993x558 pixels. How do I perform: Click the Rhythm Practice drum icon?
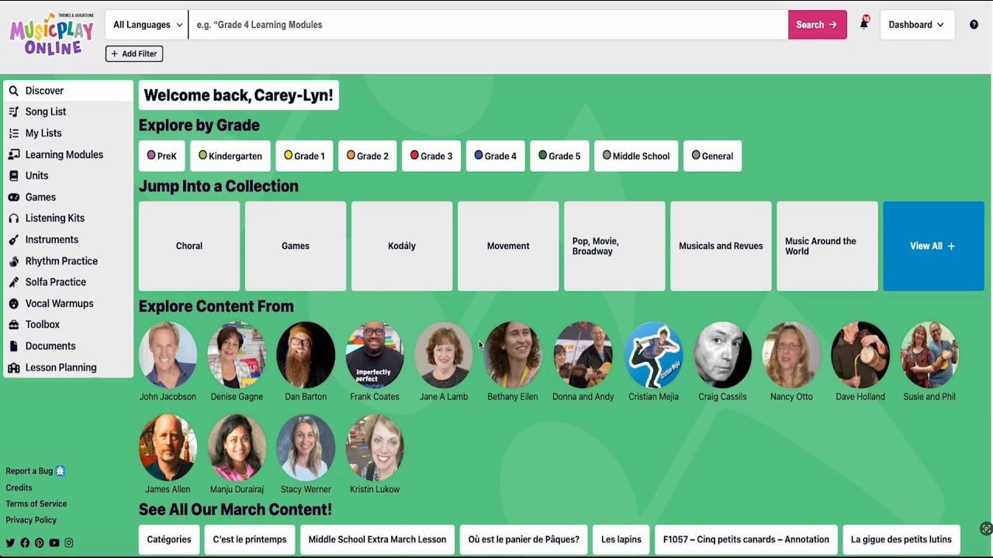tap(13, 261)
